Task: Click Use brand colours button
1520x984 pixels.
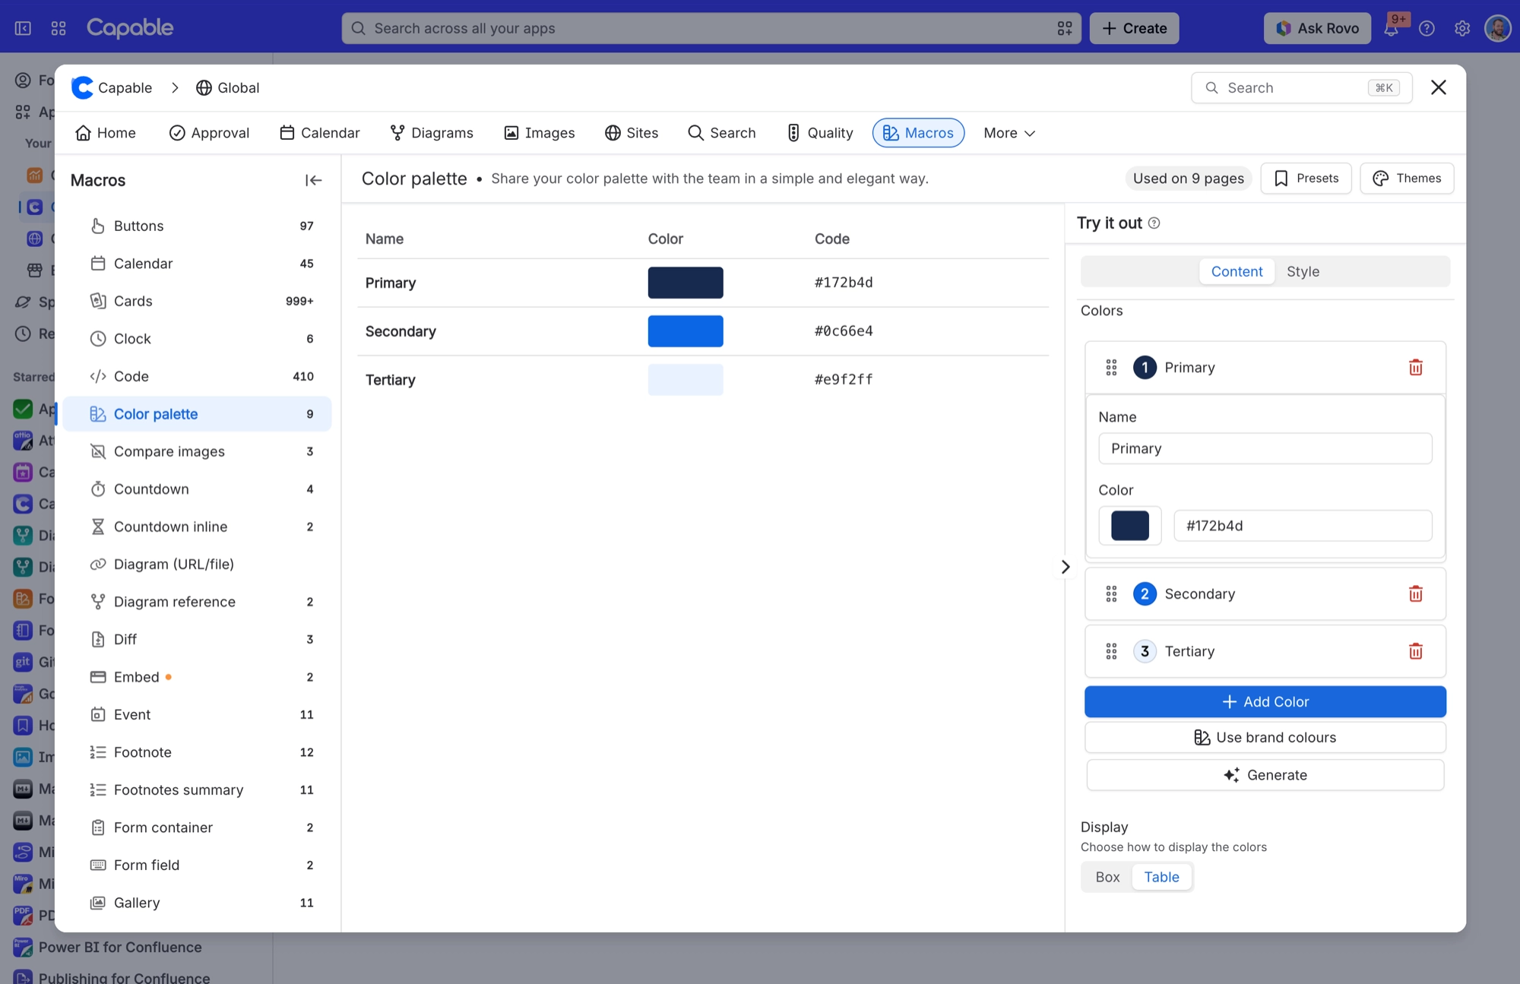Action: click(x=1265, y=738)
